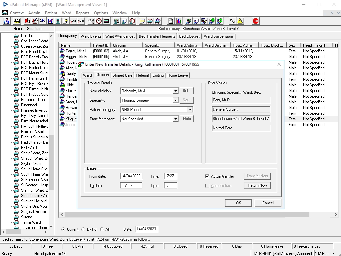The width and height of the screenshot is (341, 256).
Task: Click the masked surgeon toolbar icon
Action: 58,21
